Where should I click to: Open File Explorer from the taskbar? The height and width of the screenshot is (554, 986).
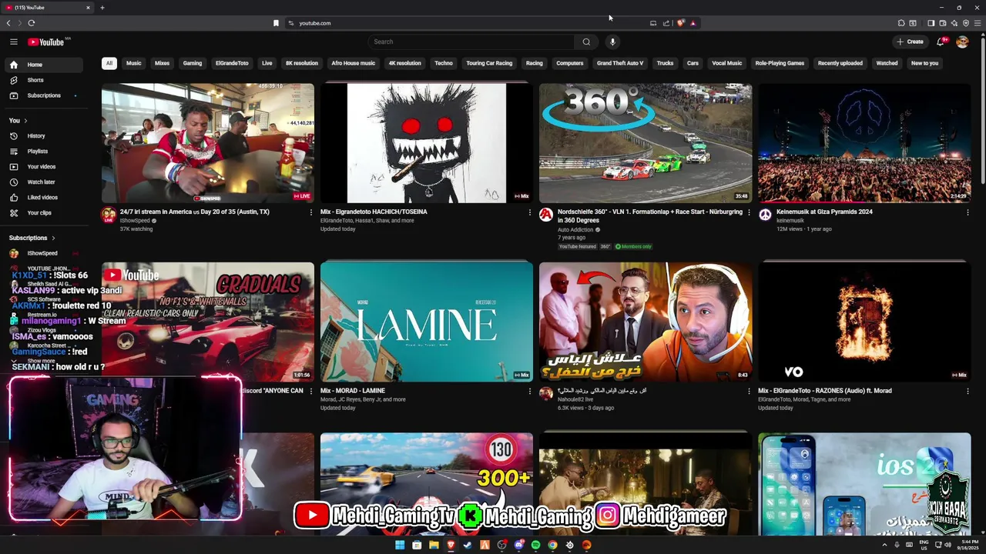pos(434,545)
